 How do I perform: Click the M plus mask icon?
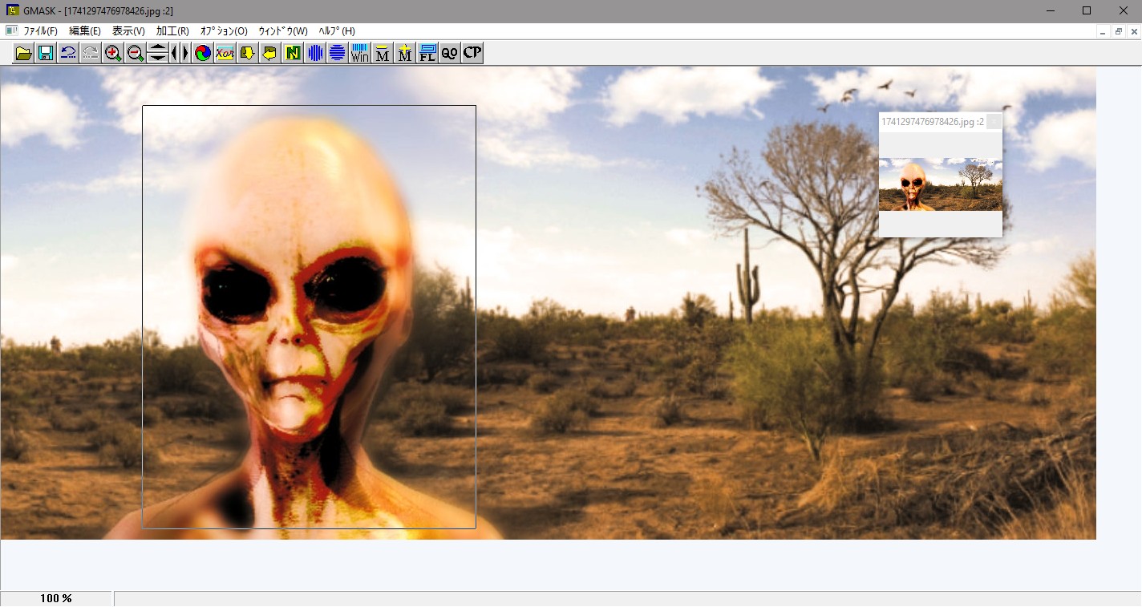click(405, 53)
